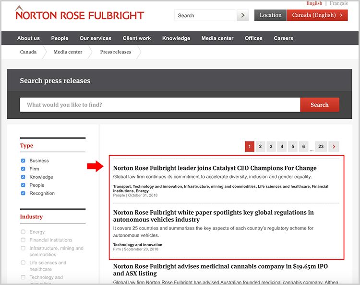Image resolution: width=360 pixels, height=285 pixels.
Task: Go to results page 5
Action: point(292,147)
